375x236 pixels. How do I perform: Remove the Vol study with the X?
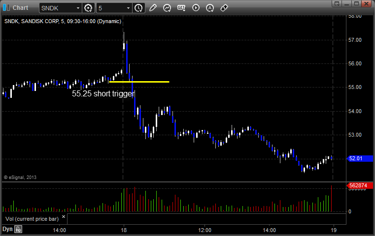click(64, 217)
